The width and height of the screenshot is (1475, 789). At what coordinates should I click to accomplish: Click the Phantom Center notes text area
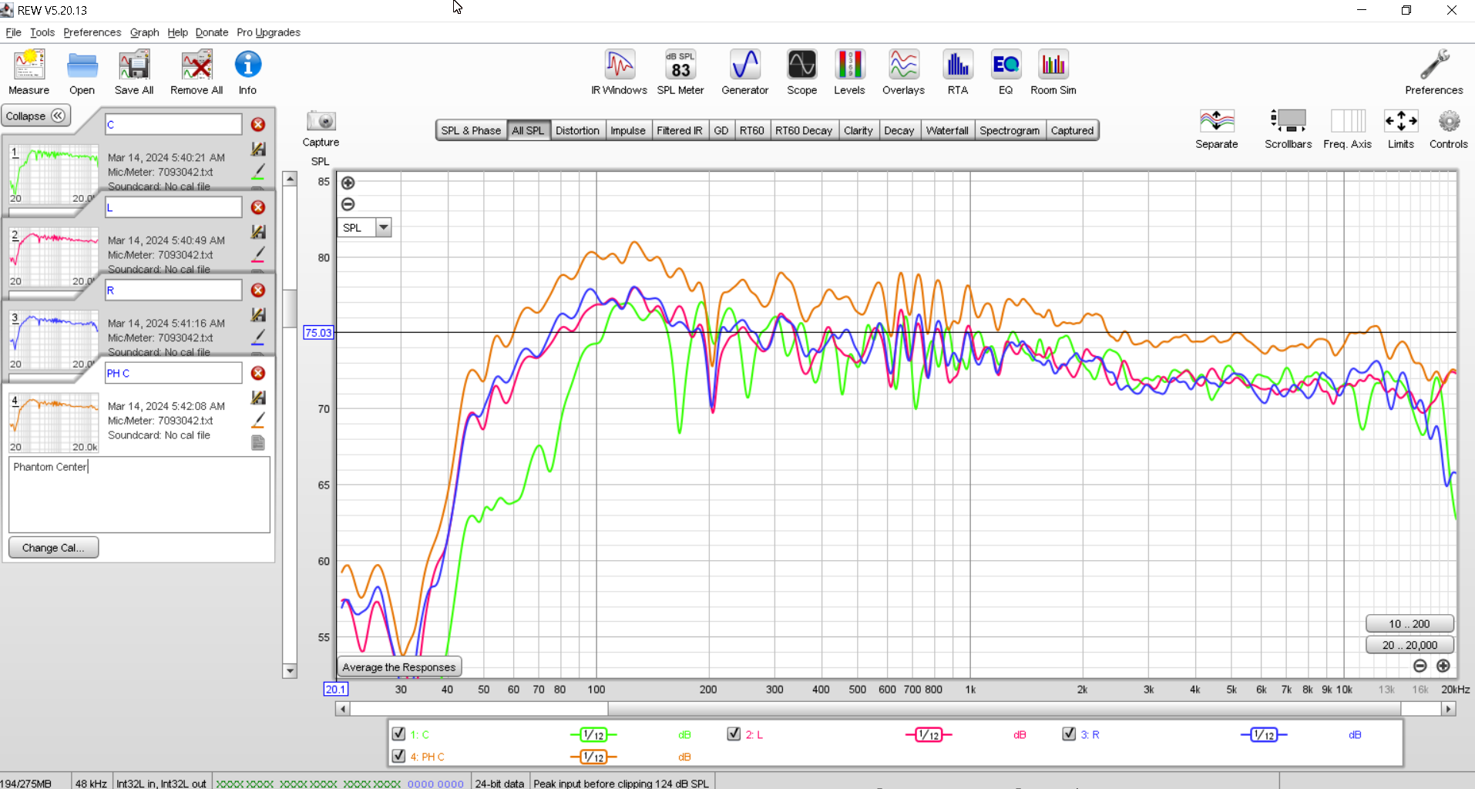[x=139, y=494]
